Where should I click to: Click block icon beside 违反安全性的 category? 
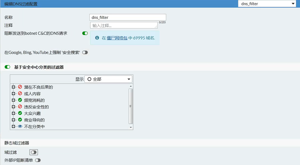click(x=20, y=107)
